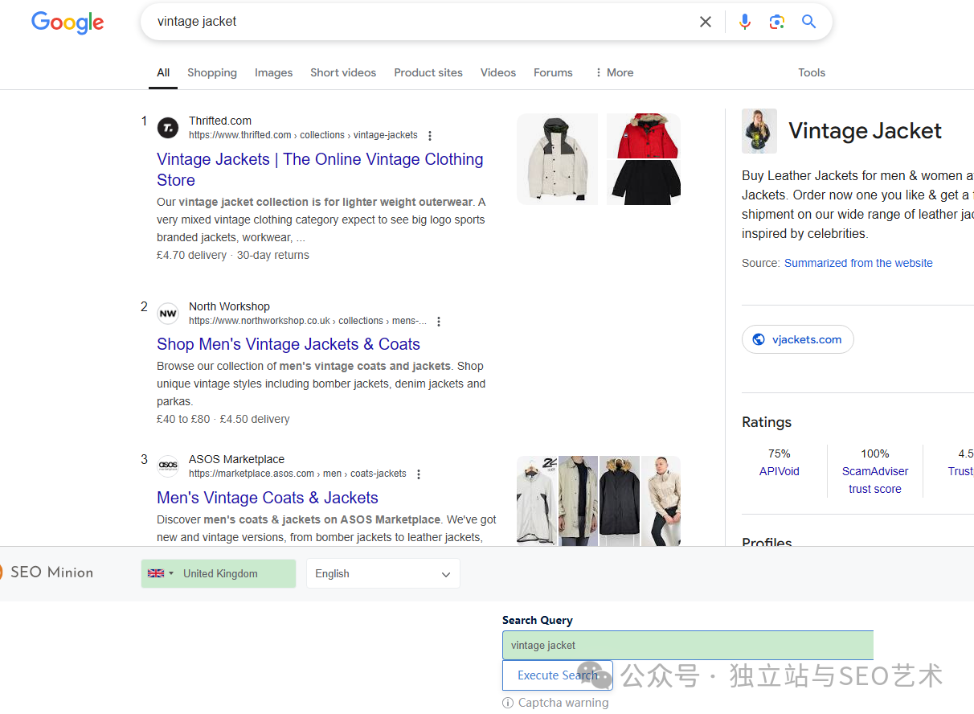Click the Google logo

point(68,23)
